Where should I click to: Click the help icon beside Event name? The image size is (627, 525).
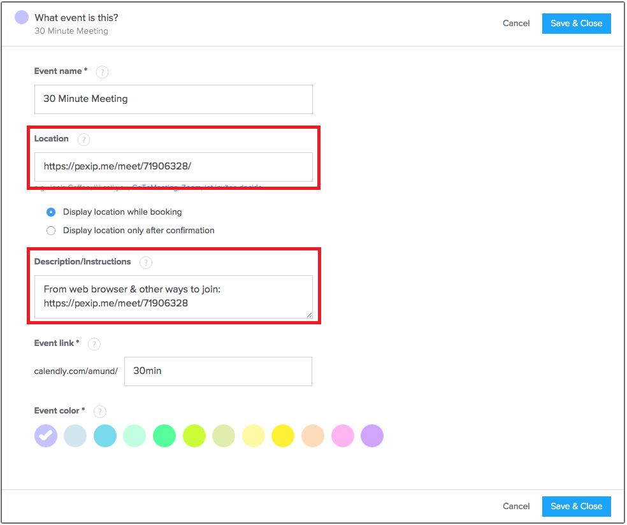[x=102, y=72]
